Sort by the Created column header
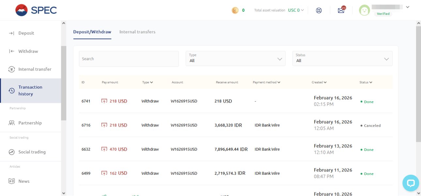421x196 pixels. tap(319, 82)
